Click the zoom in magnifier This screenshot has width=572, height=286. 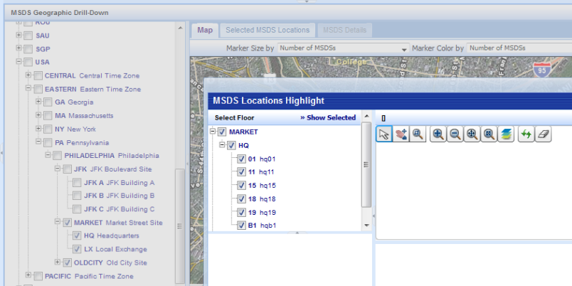438,134
